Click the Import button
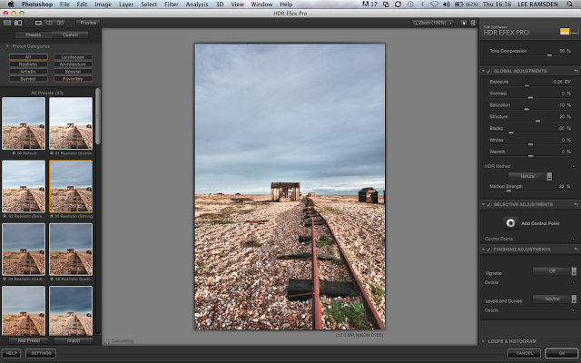 [74, 340]
